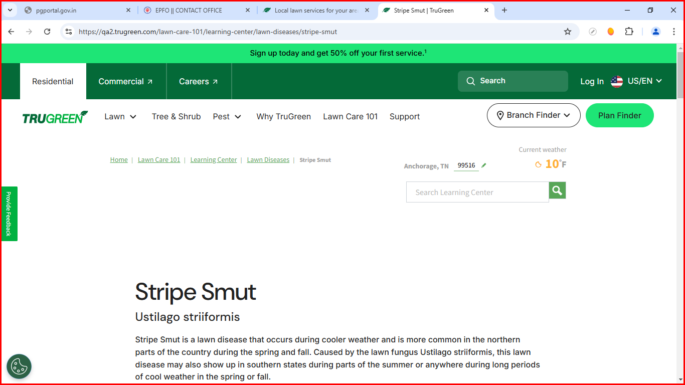The height and width of the screenshot is (385, 685).
Task: Open the Support page
Action: tap(405, 116)
